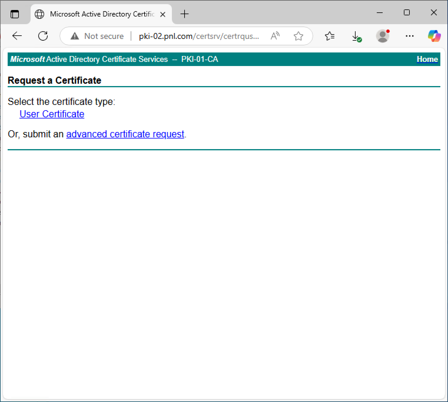Follow the Home link
Screen dimensions: 448x402
click(427, 59)
